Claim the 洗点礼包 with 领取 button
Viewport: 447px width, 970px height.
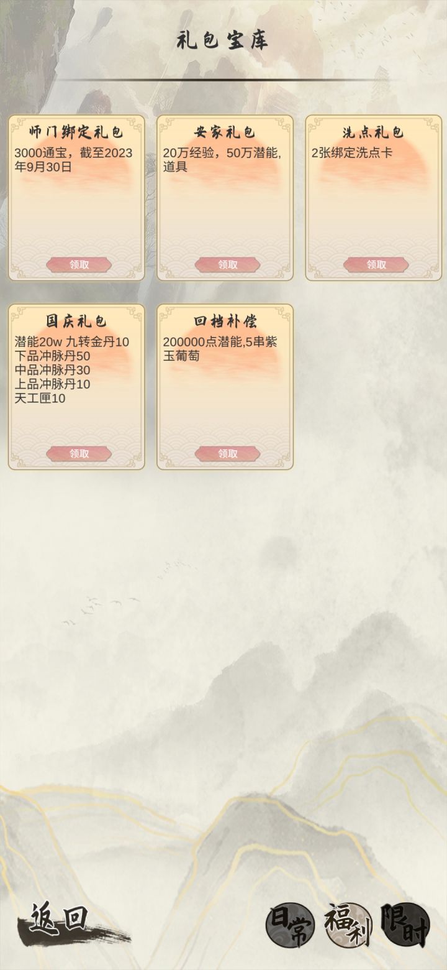(376, 265)
